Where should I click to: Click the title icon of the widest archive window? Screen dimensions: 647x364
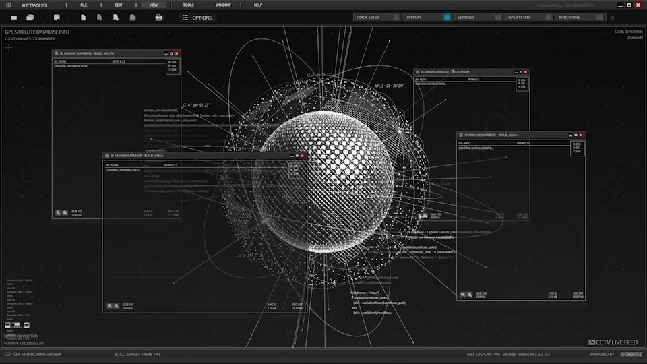coord(107,156)
